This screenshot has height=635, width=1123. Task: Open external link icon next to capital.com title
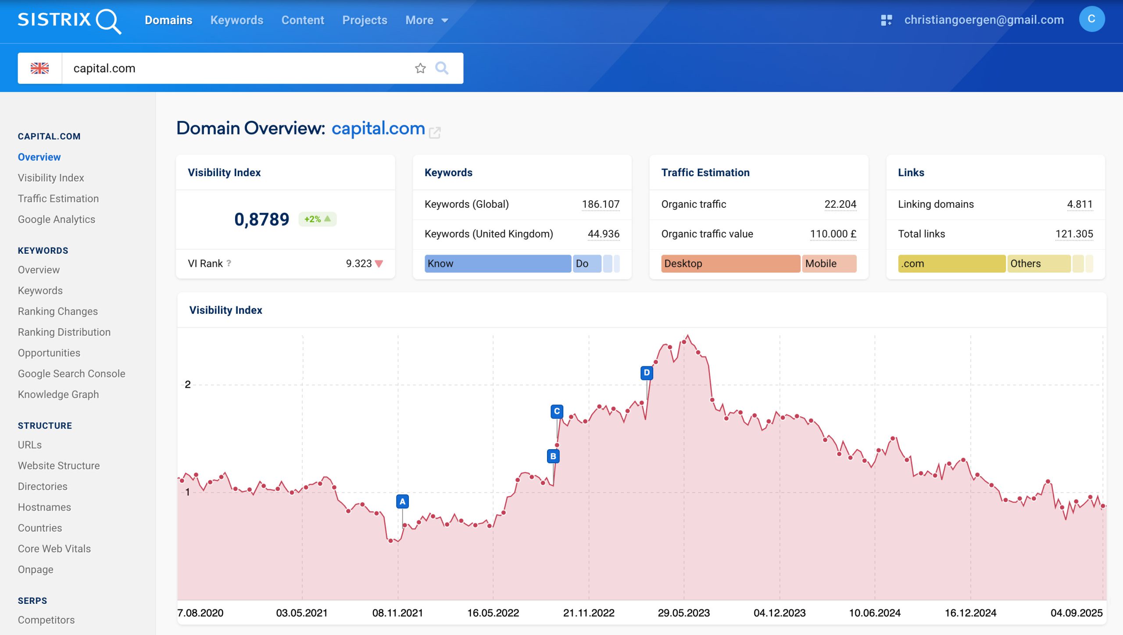pyautogui.click(x=434, y=132)
